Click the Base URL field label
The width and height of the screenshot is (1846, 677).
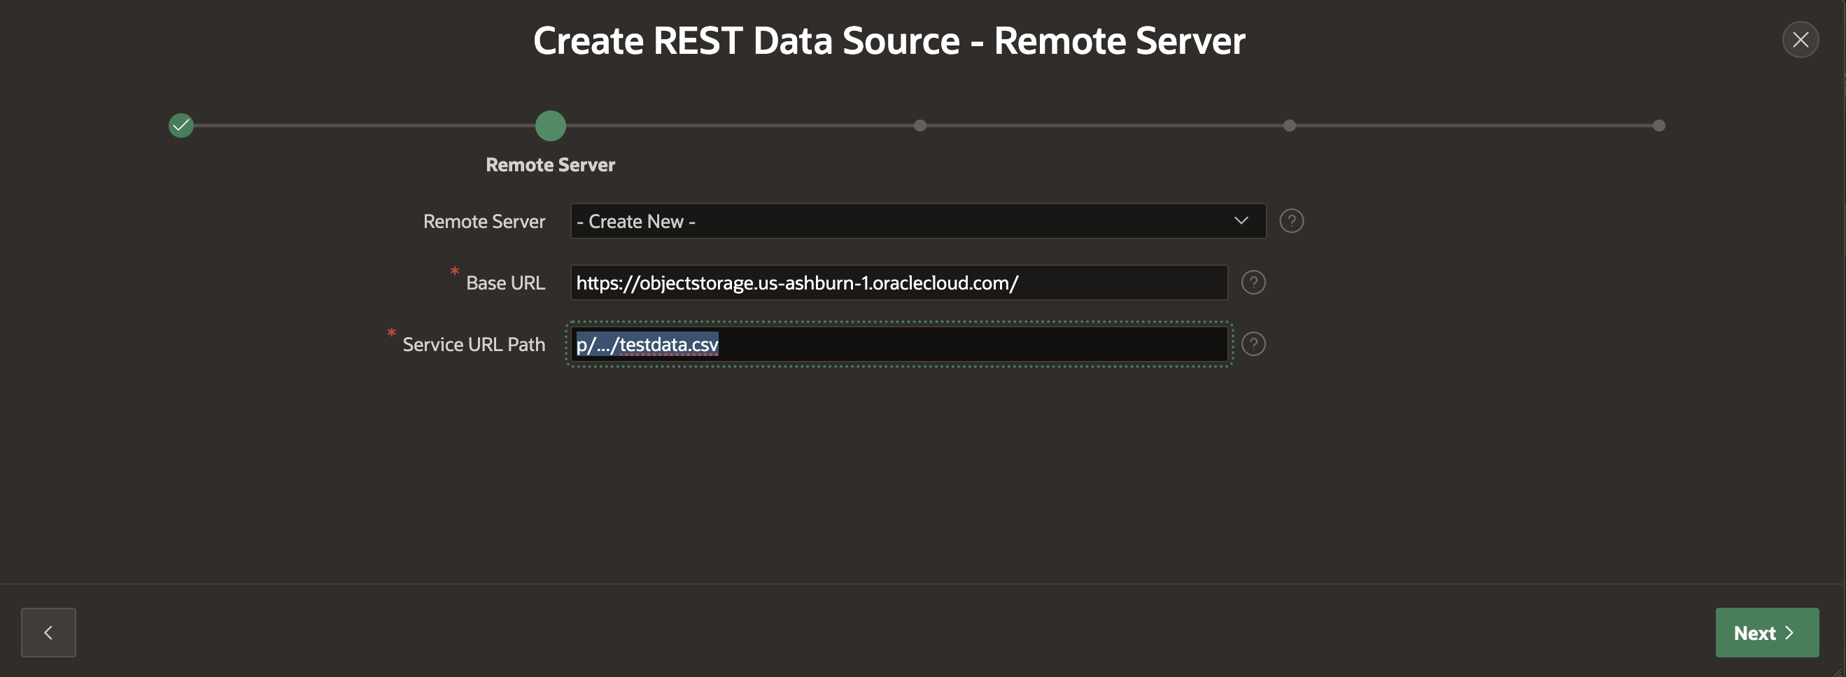505,284
